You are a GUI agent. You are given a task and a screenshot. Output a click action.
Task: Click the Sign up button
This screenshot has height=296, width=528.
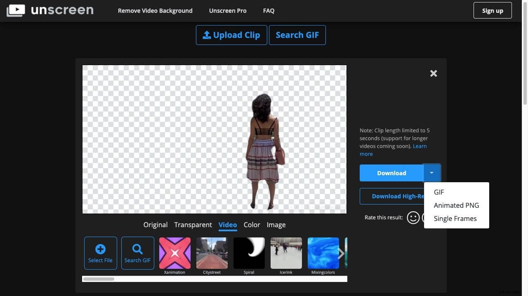(x=492, y=10)
